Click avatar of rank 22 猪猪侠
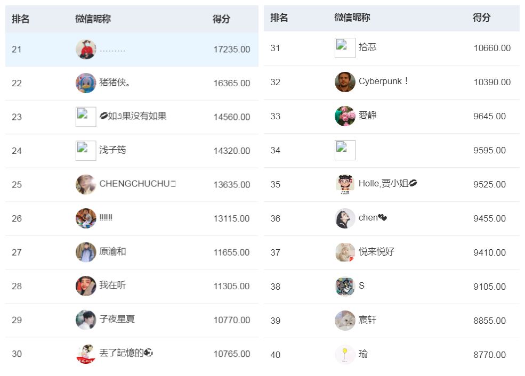525x376 pixels. coord(86,83)
